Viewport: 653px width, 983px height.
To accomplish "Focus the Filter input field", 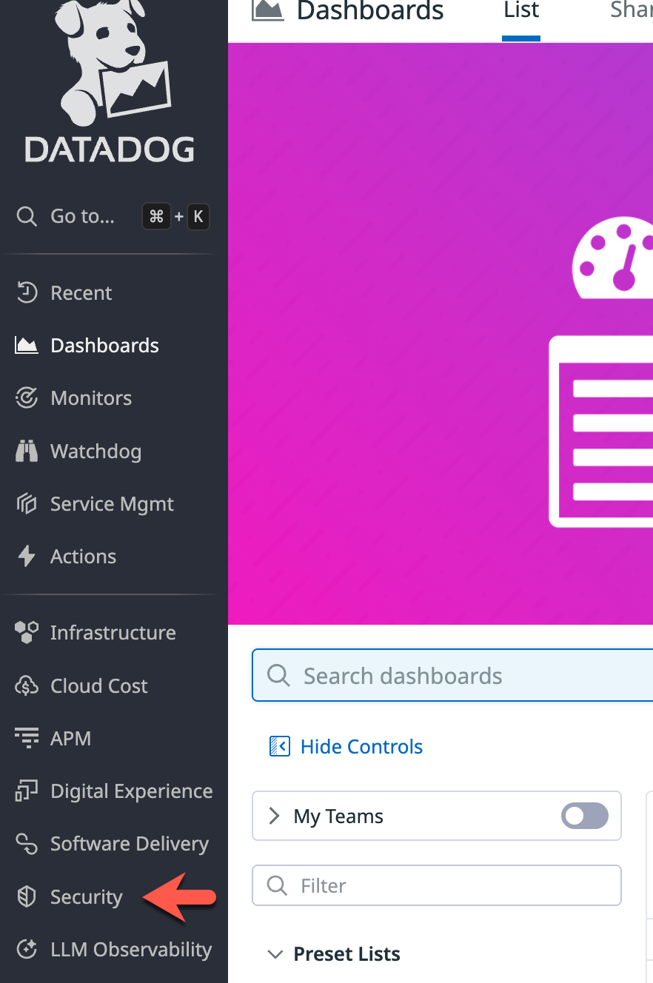I will coord(437,885).
